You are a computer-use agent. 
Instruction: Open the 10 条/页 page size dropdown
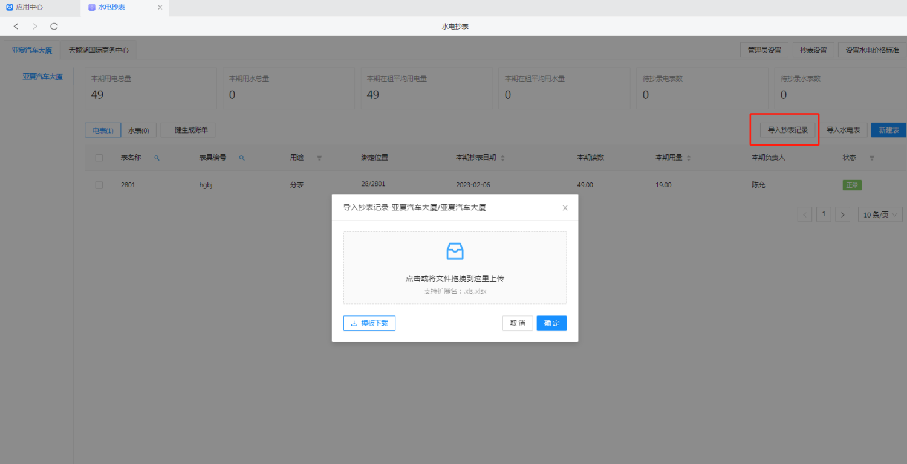[x=880, y=214]
